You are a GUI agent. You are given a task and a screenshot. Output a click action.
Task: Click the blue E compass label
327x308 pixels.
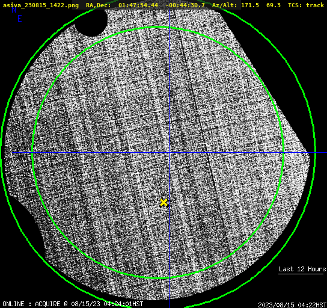pyautogui.click(x=20, y=19)
